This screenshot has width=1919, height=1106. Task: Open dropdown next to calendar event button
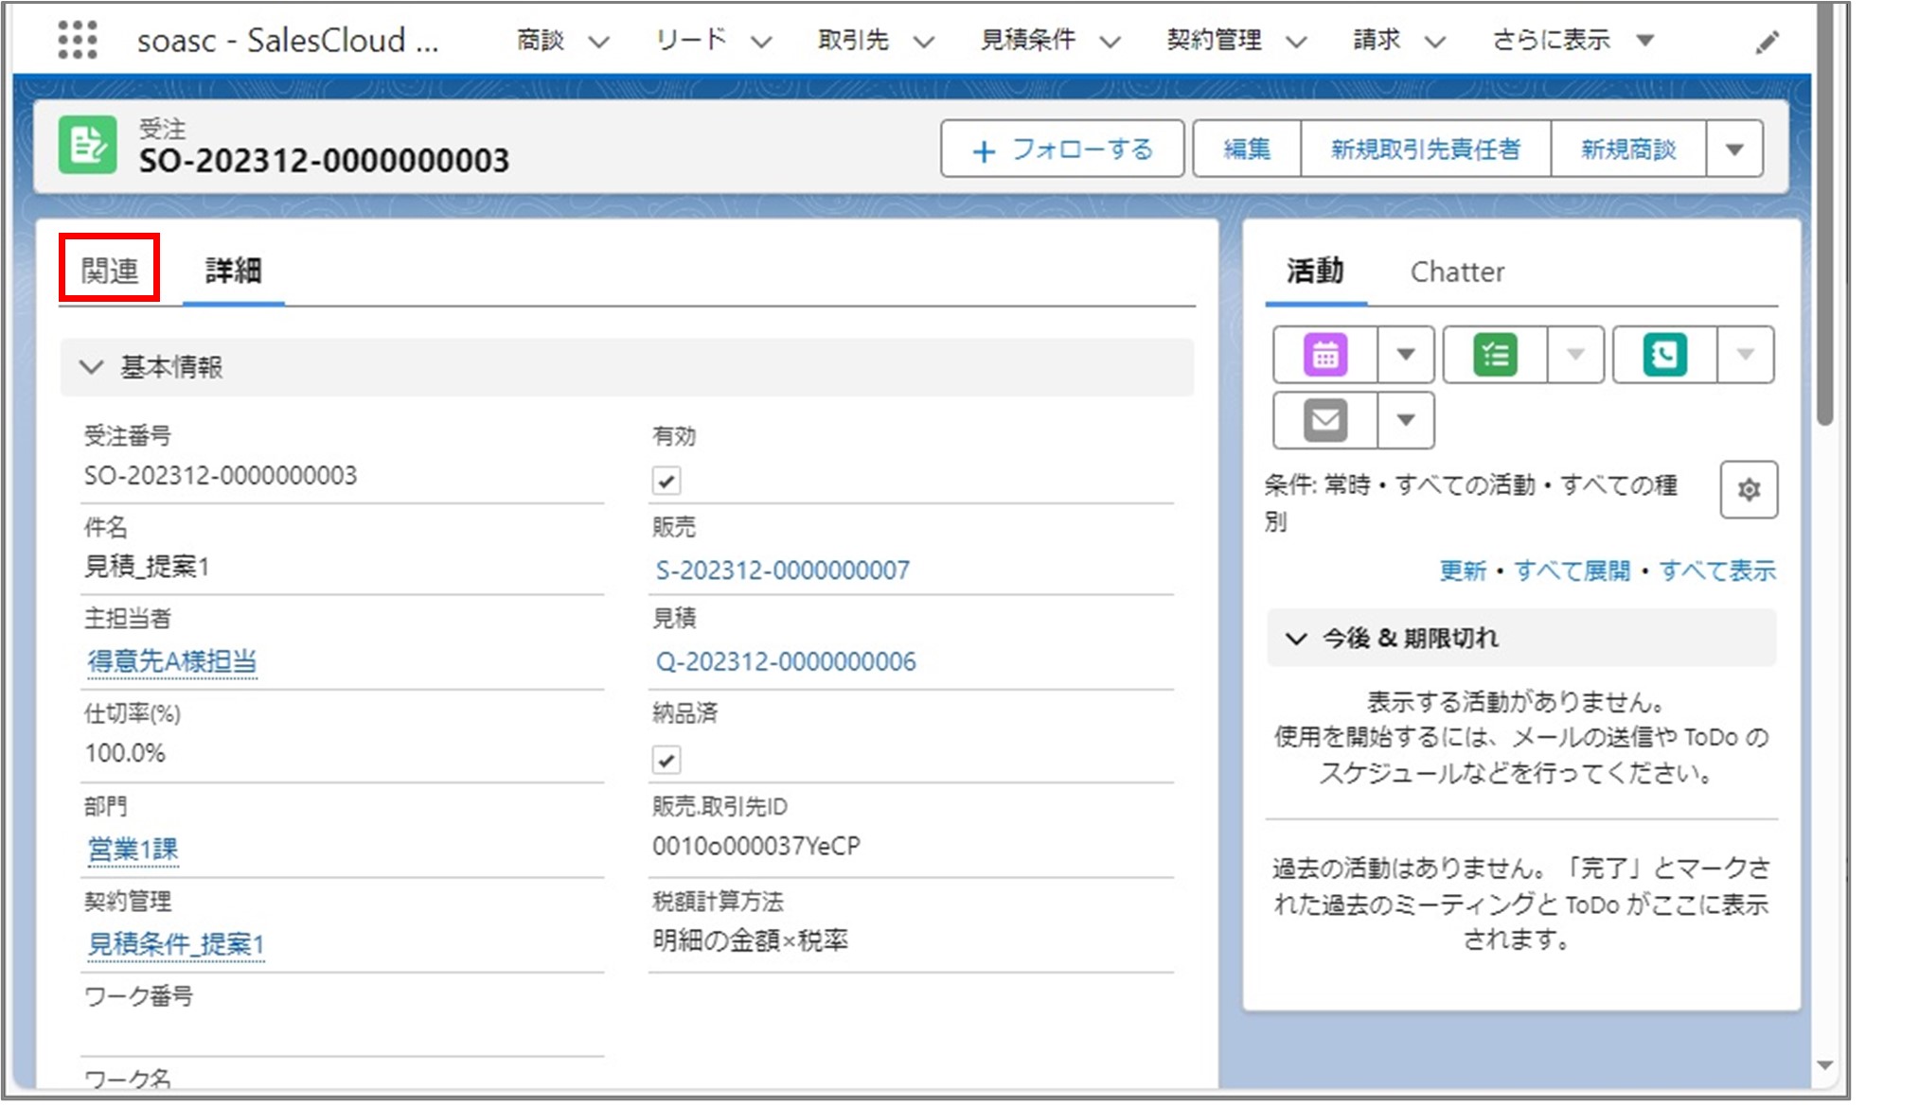click(x=1406, y=355)
